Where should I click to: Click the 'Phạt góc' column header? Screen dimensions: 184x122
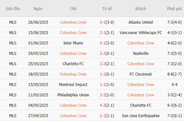(174, 8)
